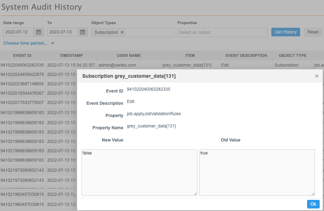
Task: Click inside the New Value text area
Action: (139, 172)
